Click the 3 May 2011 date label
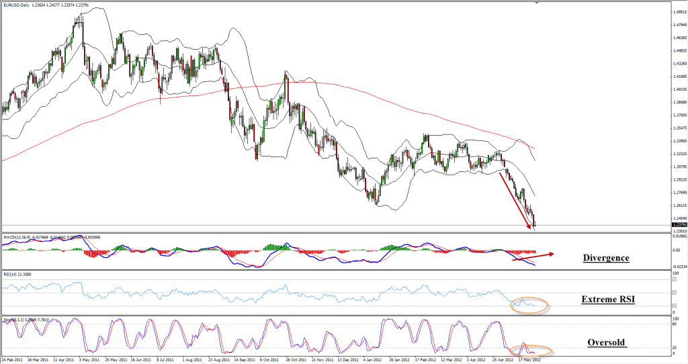The height and width of the screenshot is (364, 688). pos(89,360)
